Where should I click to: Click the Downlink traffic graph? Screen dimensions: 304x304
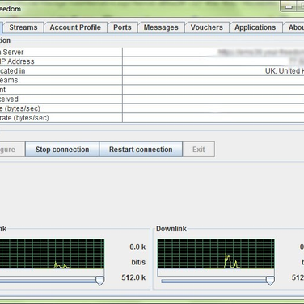click(x=216, y=254)
